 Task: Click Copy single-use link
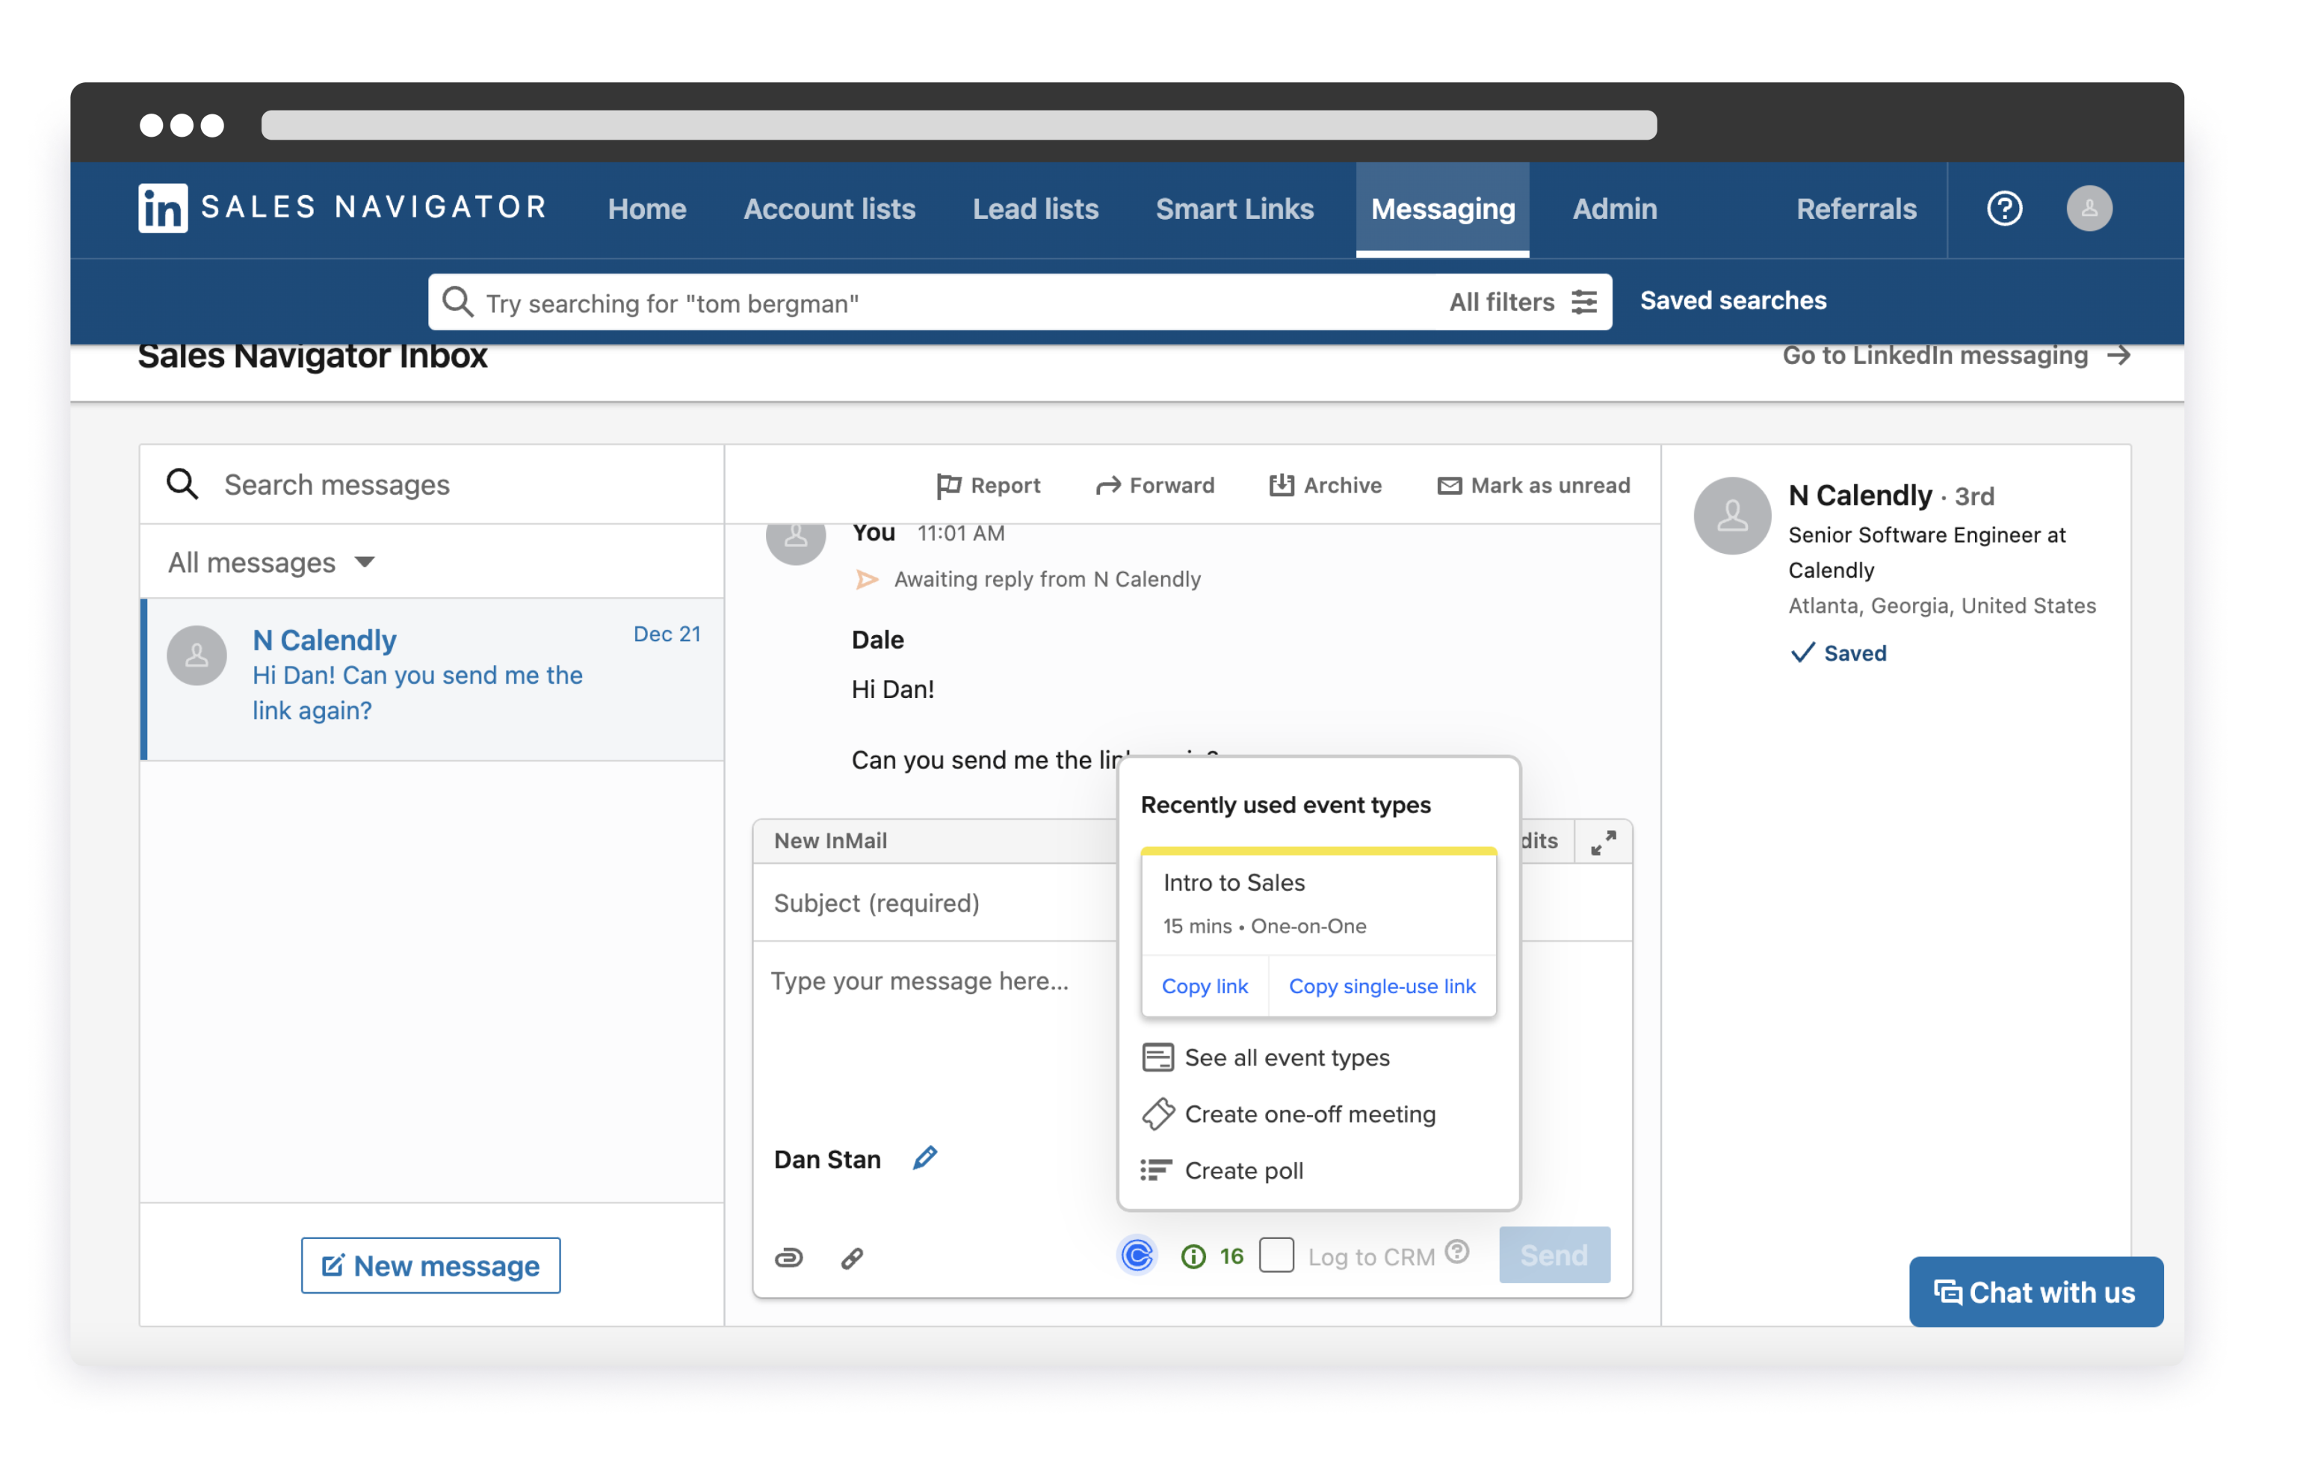pyautogui.click(x=1381, y=986)
